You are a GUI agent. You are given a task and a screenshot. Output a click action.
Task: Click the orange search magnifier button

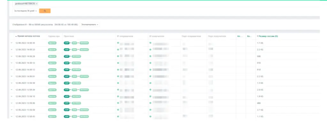(x=45, y=11)
